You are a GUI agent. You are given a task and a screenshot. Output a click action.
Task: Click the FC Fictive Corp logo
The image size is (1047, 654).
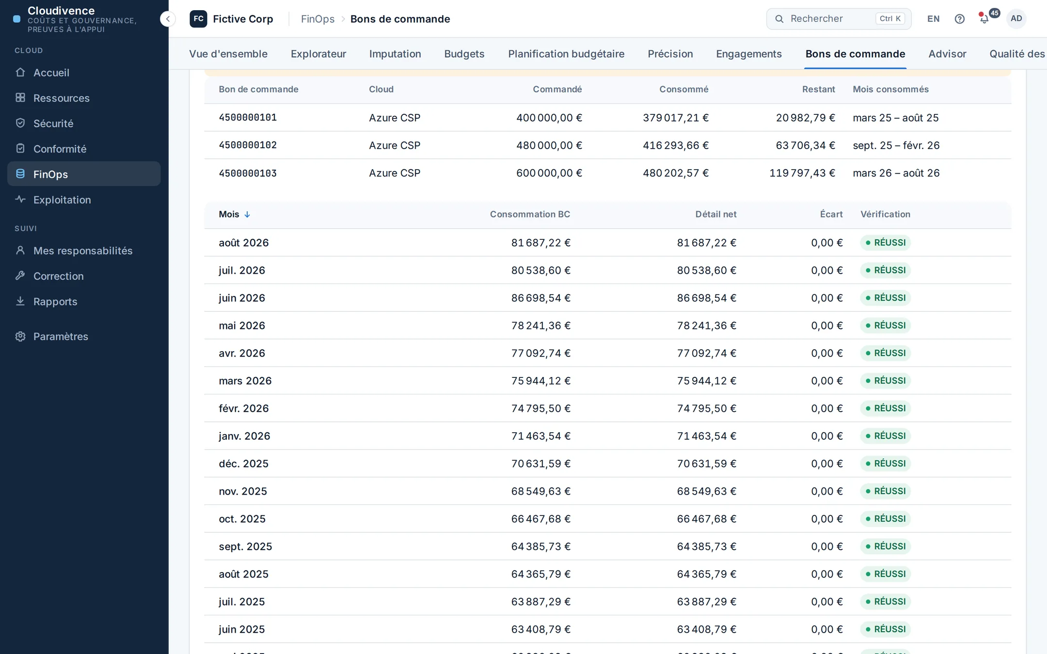[x=198, y=19]
